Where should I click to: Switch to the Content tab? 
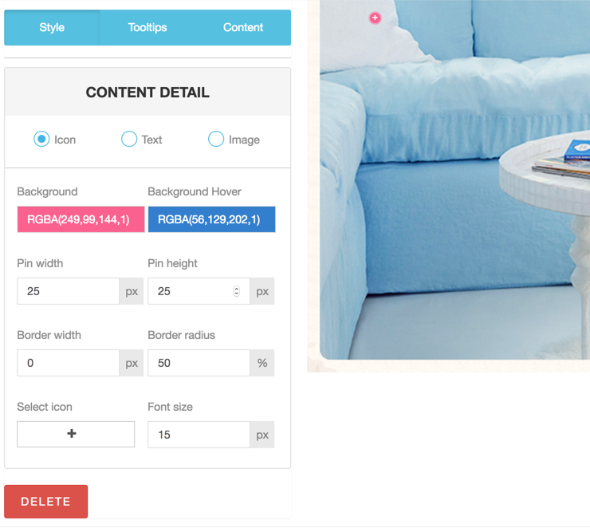tap(243, 27)
